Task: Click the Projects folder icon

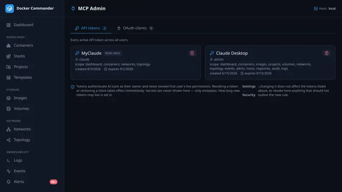Action: tap(9, 67)
